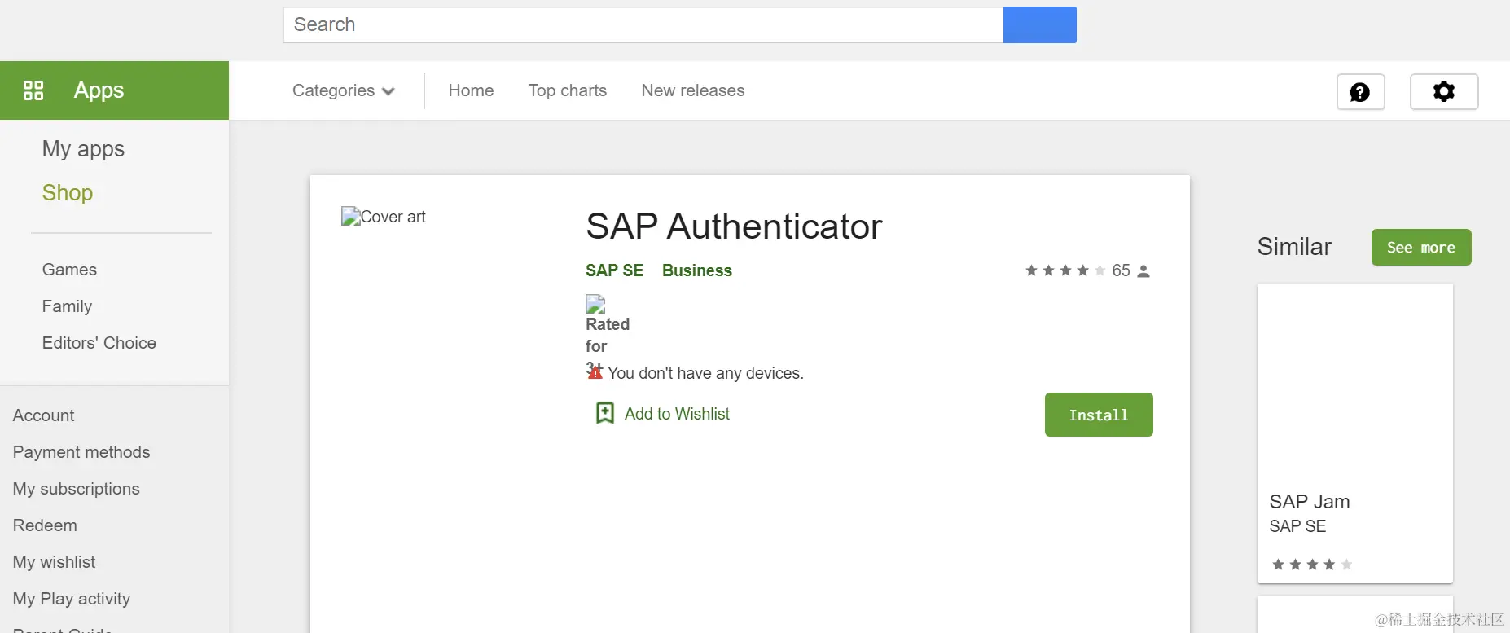1510x633 pixels.
Task: Open the Games category
Action: (69, 270)
